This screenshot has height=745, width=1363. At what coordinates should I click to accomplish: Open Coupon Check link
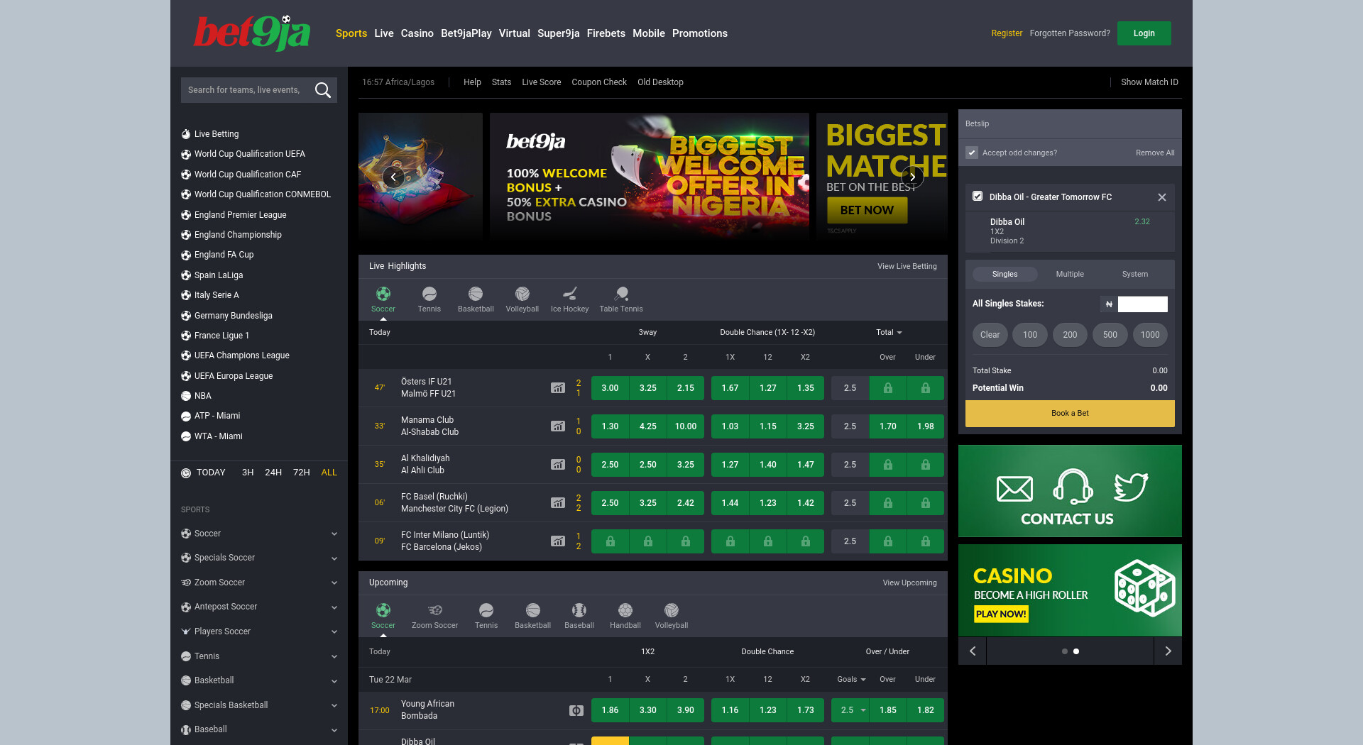(x=599, y=82)
